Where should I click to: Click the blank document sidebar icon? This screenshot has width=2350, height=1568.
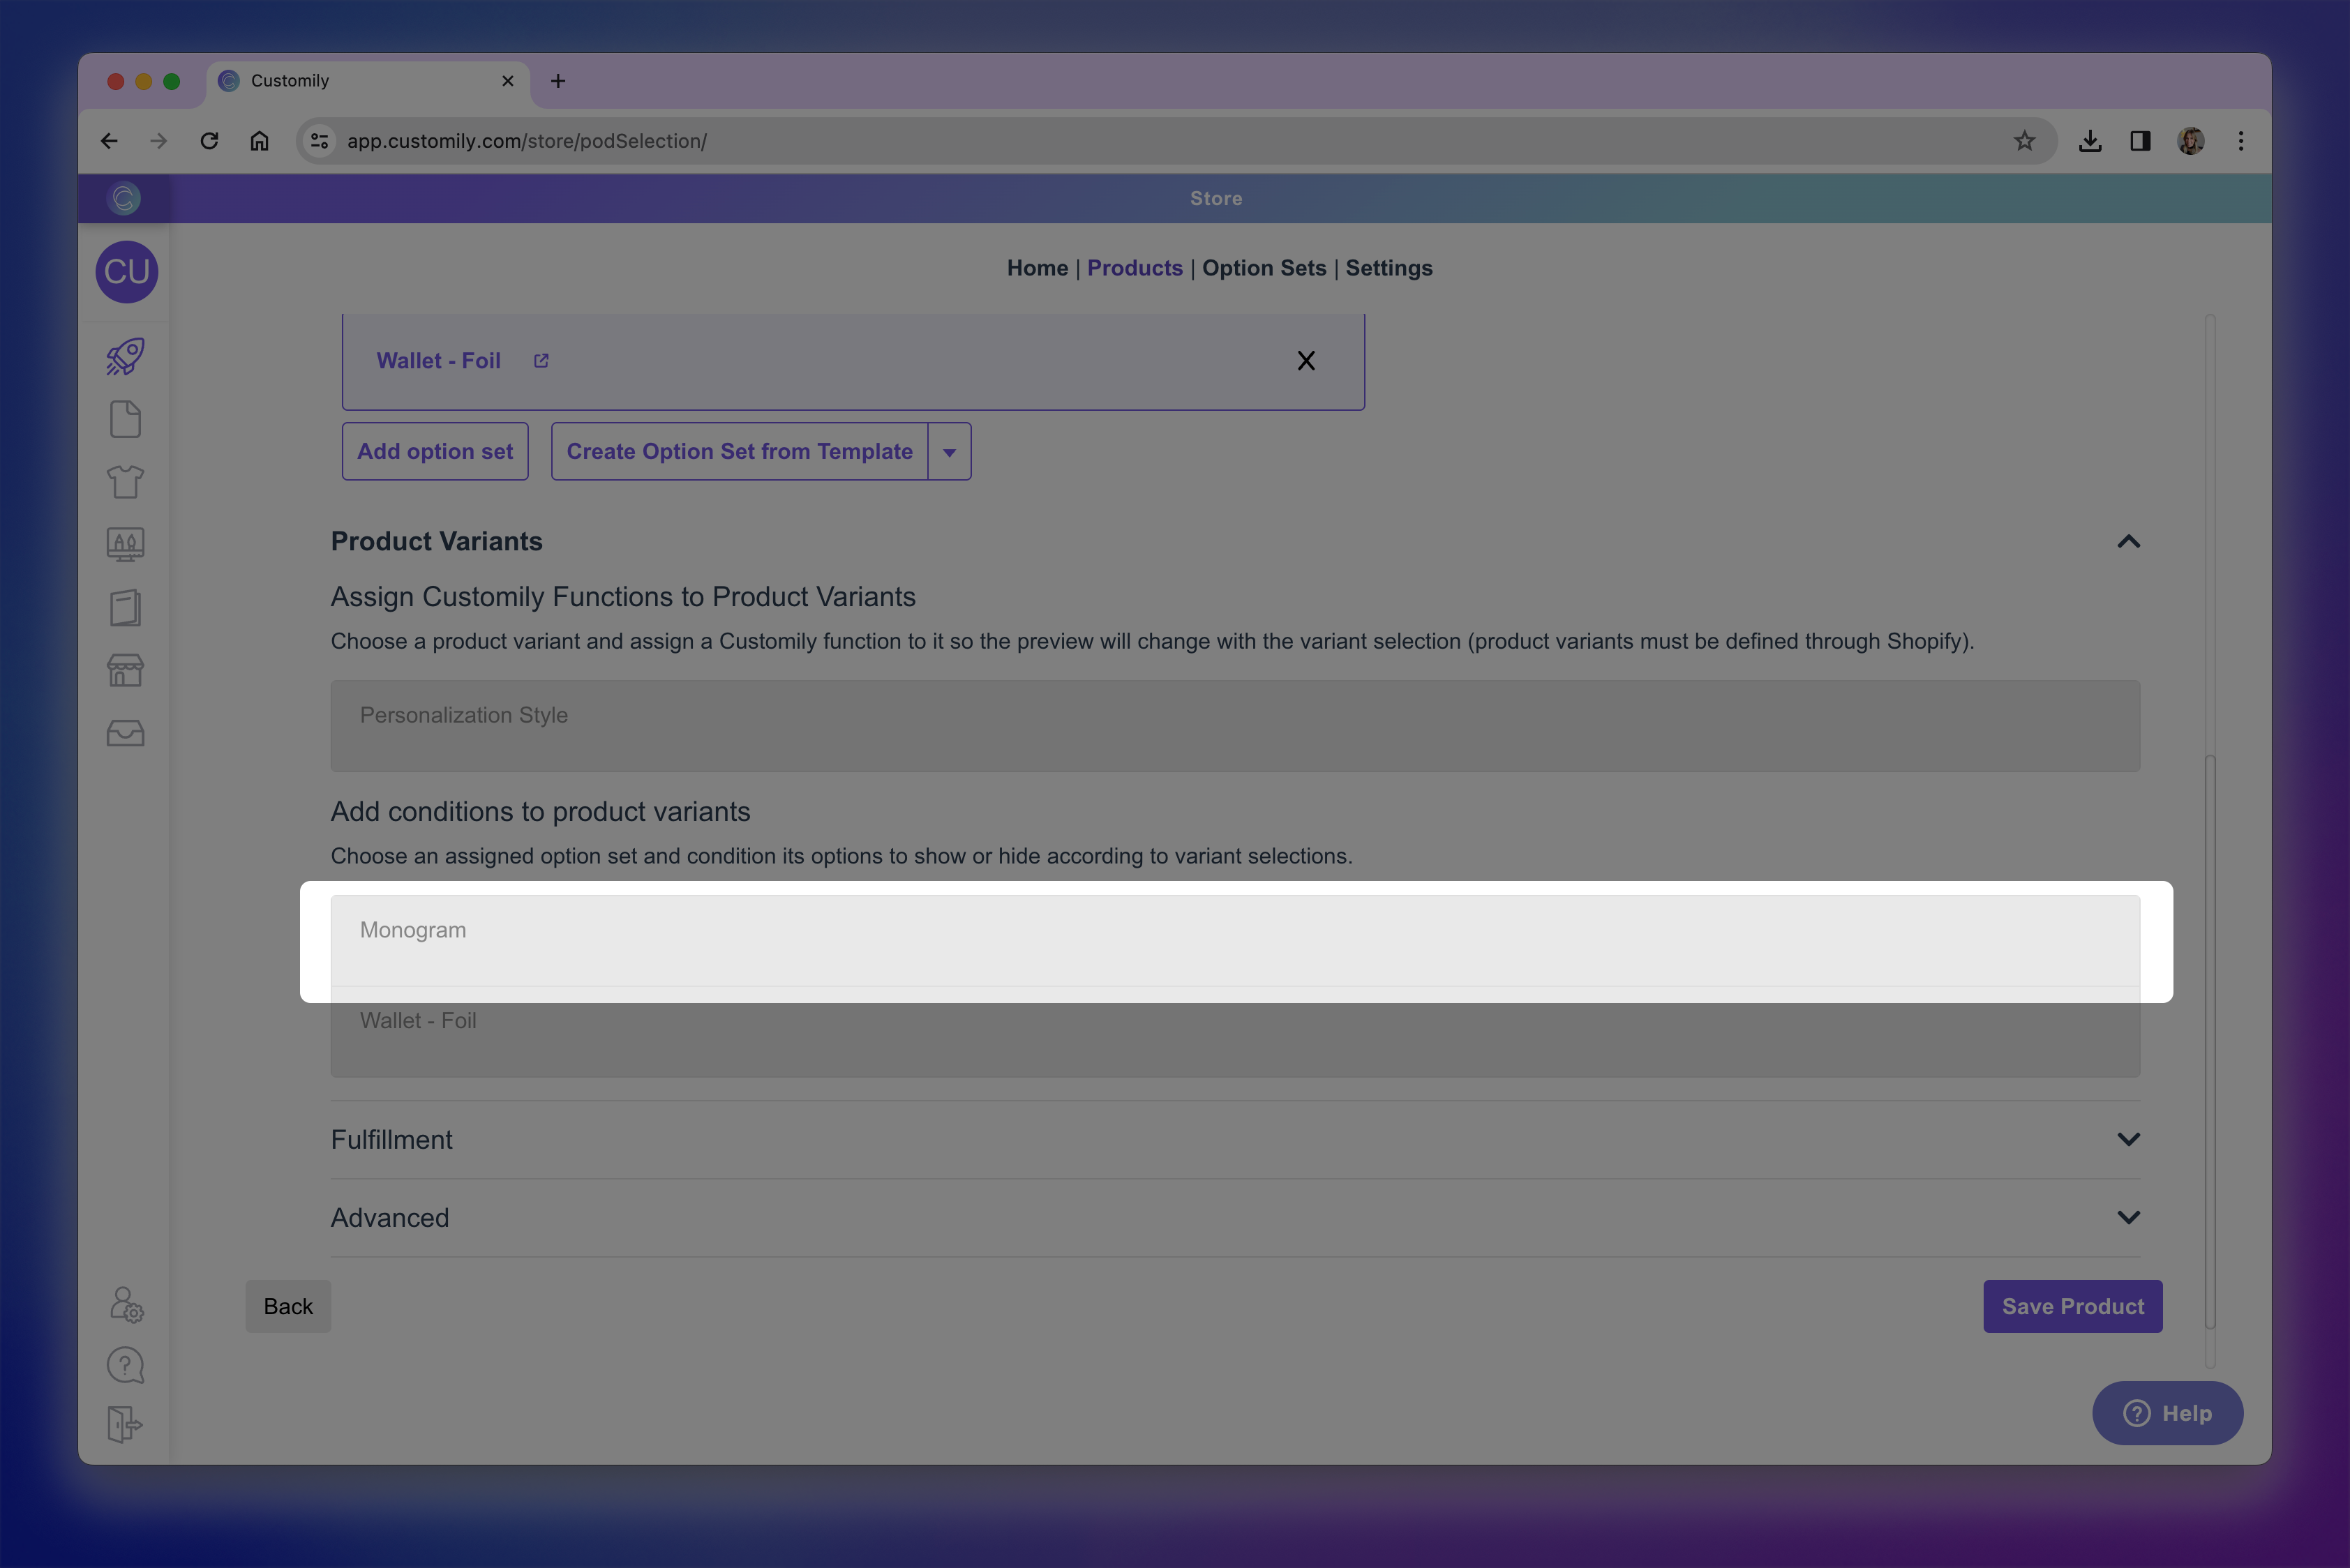point(125,420)
